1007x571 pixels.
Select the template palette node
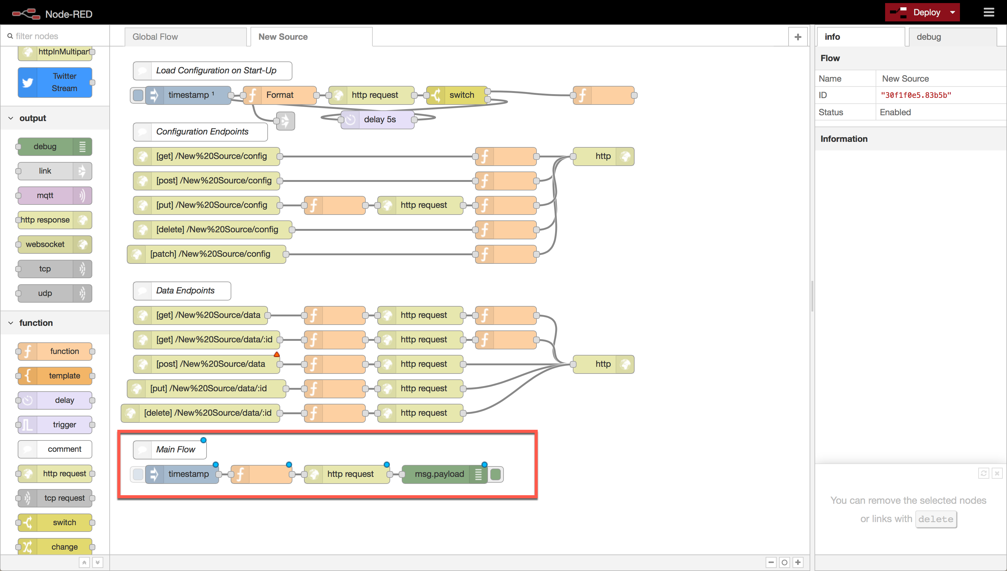(x=55, y=376)
